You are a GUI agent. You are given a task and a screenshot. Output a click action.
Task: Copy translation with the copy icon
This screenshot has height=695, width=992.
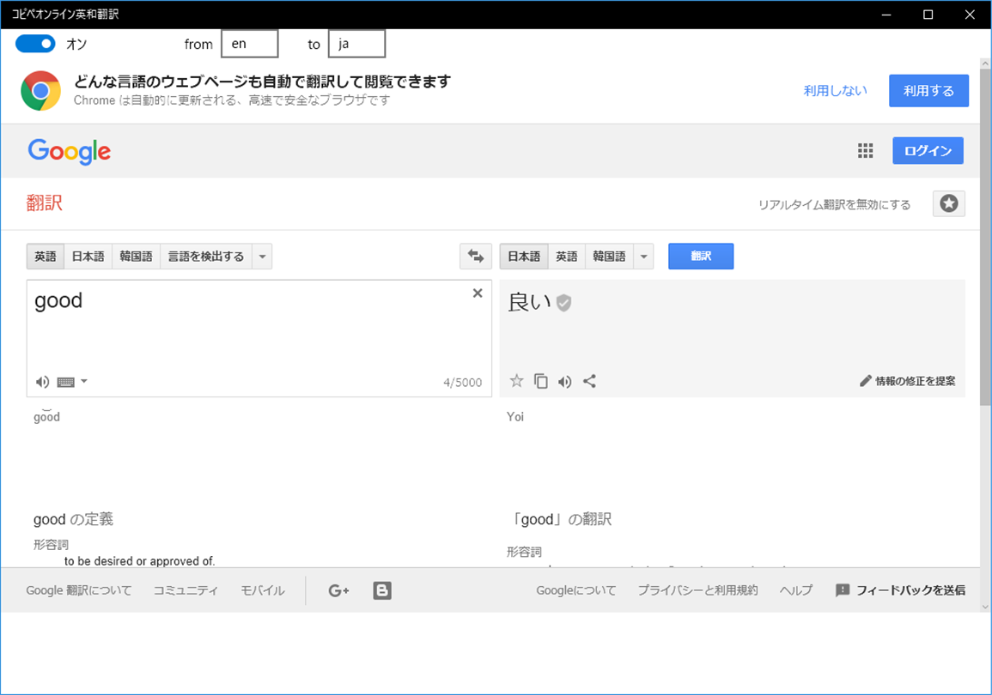tap(541, 381)
